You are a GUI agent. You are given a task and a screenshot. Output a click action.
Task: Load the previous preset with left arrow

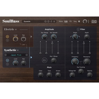click(45, 21)
